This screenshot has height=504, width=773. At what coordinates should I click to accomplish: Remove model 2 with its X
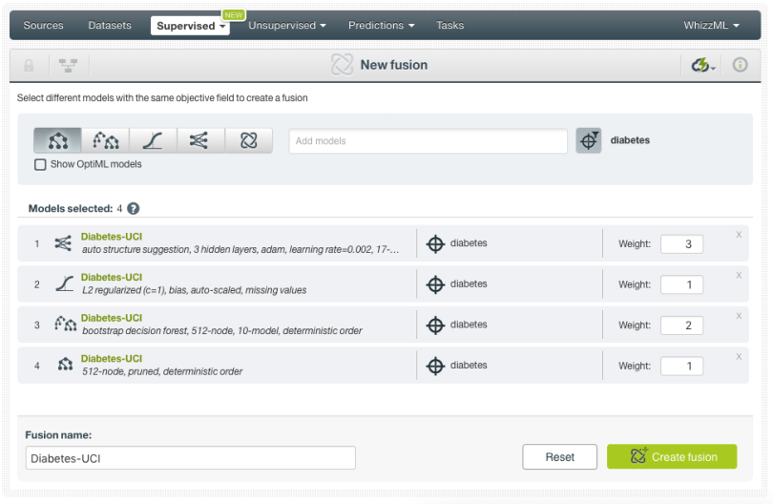click(739, 275)
